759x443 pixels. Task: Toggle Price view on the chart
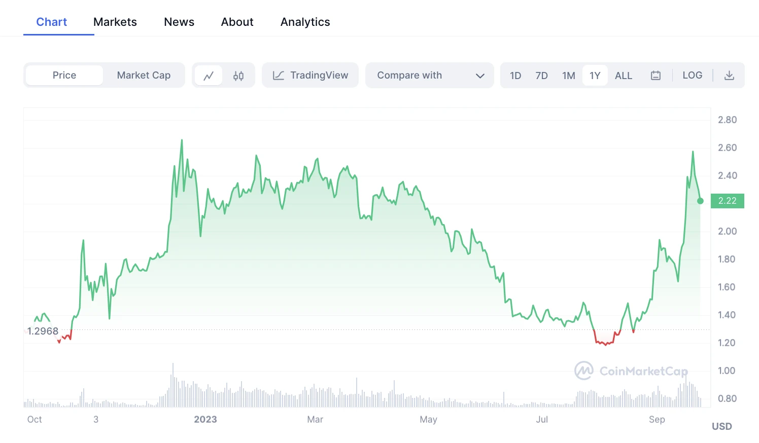[64, 76]
